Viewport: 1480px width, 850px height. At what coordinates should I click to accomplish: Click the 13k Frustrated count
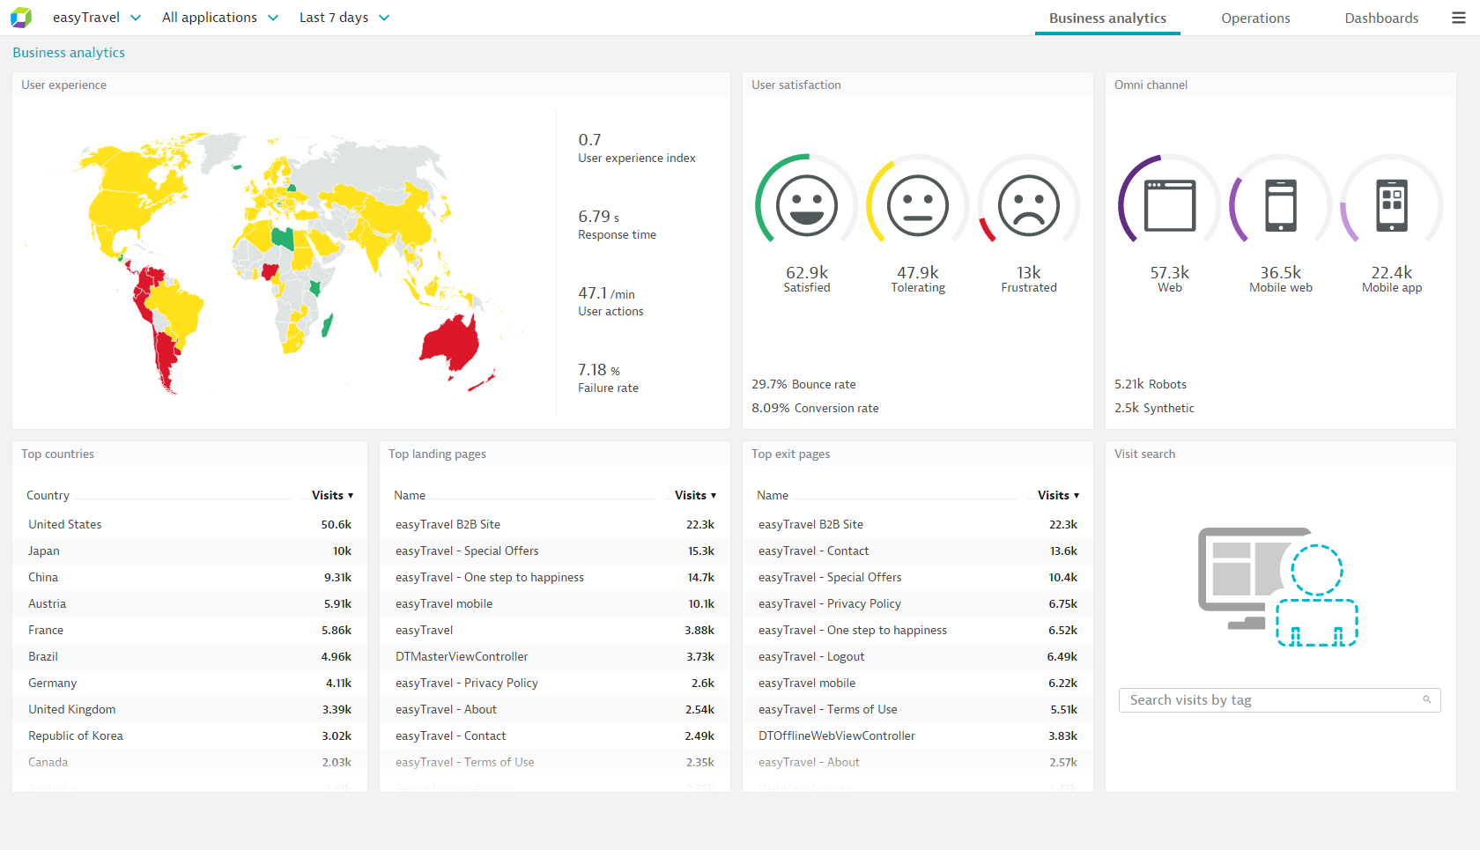pyautogui.click(x=1029, y=273)
